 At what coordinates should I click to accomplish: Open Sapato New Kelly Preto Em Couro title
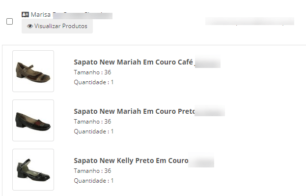point(131,161)
